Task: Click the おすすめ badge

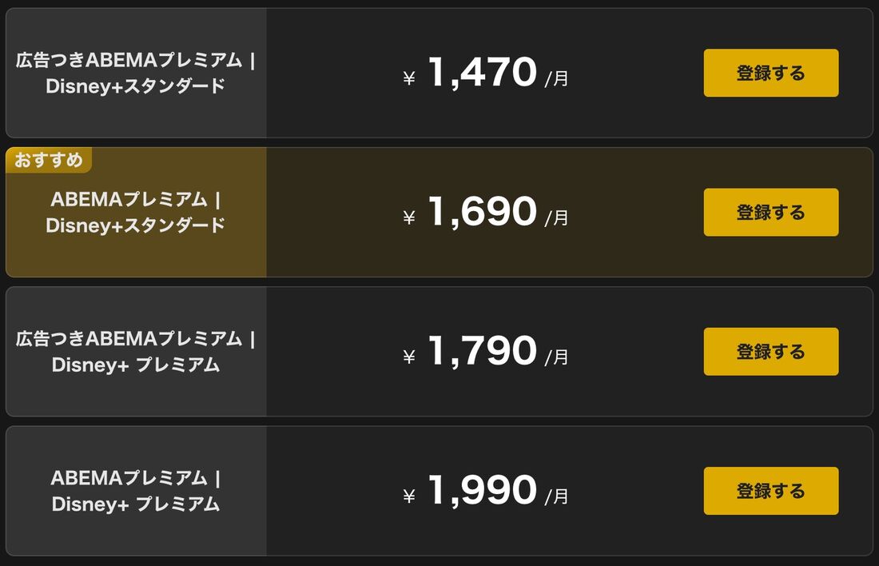Action: (x=49, y=161)
